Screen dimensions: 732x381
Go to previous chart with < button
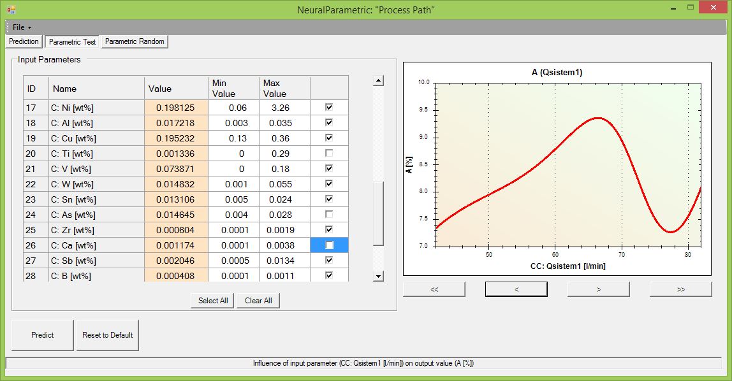pyautogui.click(x=516, y=289)
